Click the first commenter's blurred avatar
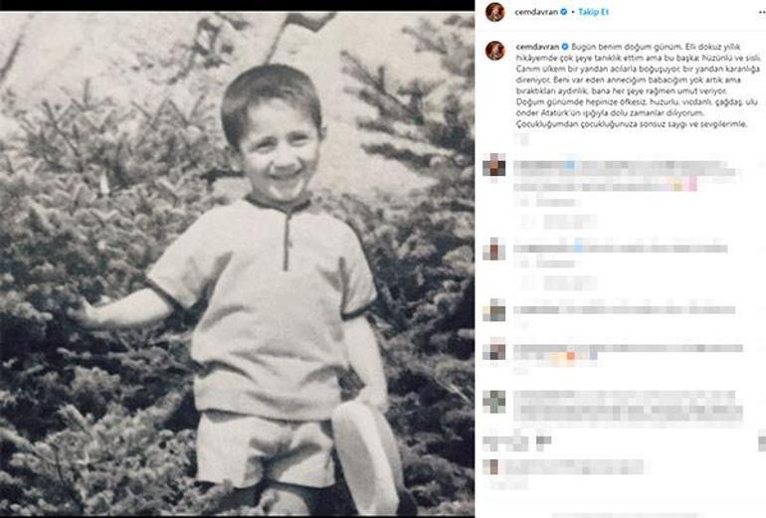This screenshot has width=766, height=518. point(493,165)
